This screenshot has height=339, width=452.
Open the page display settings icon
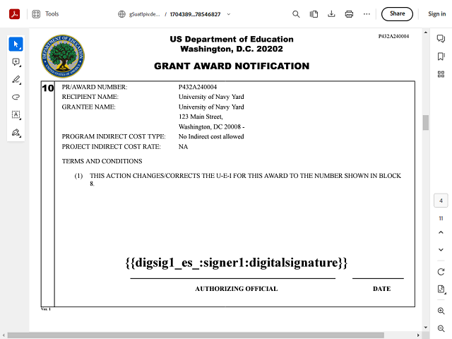tap(441, 289)
